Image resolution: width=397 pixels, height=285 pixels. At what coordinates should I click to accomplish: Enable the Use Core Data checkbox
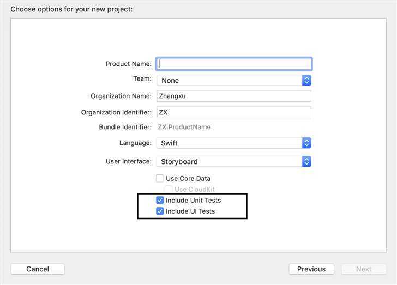tap(160, 178)
